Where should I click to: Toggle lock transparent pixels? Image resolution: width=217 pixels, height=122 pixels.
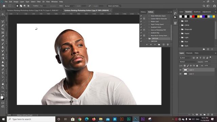coord(184,66)
